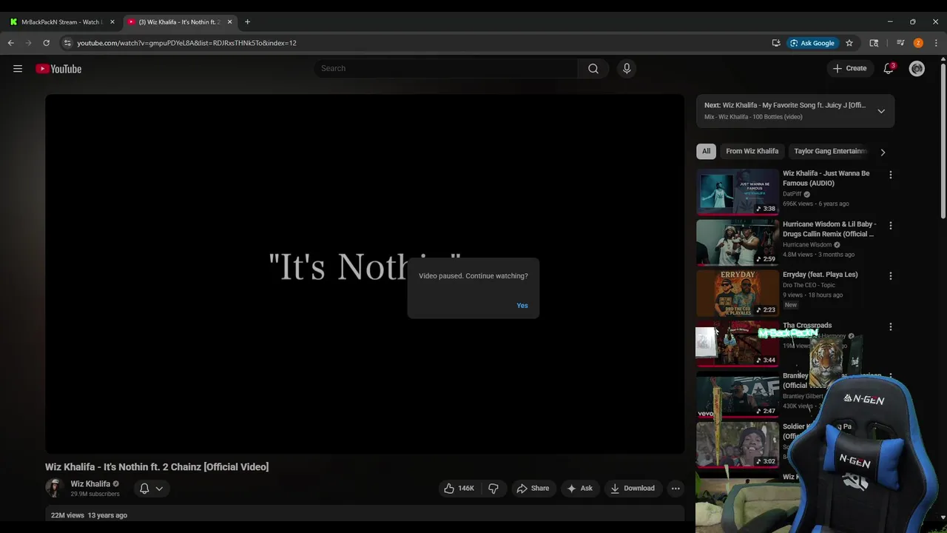Open Wiz Khalifa channel avatar
This screenshot has width=947, height=533.
55,488
